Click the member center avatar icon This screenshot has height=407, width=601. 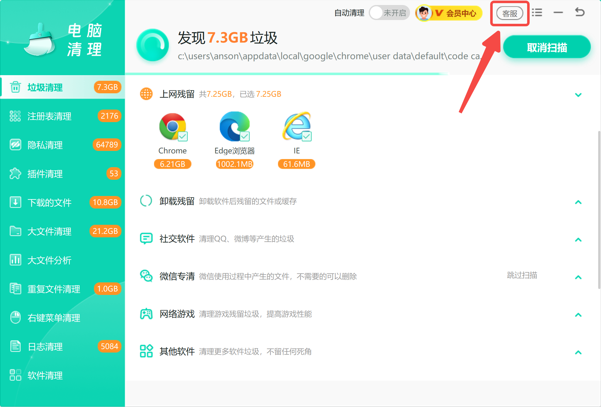[424, 13]
